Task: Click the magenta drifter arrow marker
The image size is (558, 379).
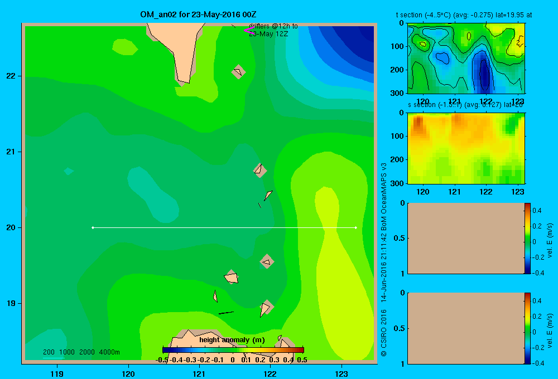Action: coord(249,31)
